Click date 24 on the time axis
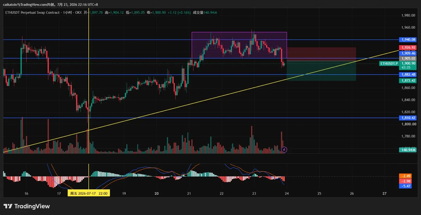Viewport: 421px width, 215px height. coord(287,193)
